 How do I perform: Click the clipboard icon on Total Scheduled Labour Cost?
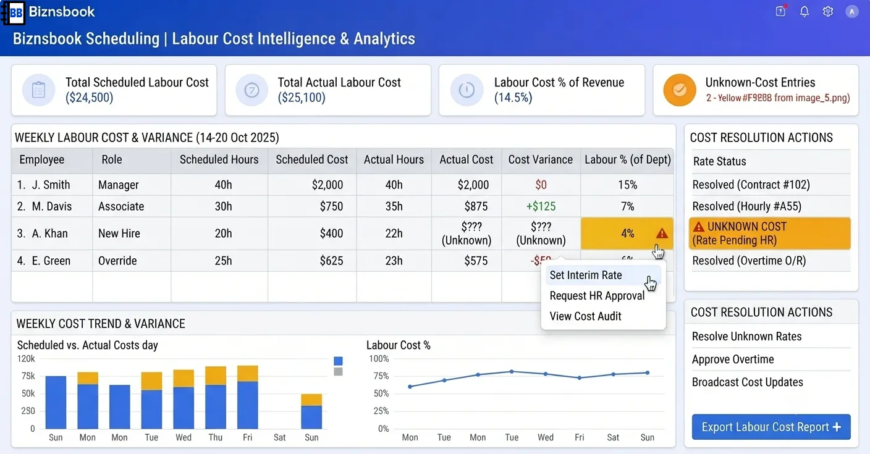pyautogui.click(x=39, y=90)
